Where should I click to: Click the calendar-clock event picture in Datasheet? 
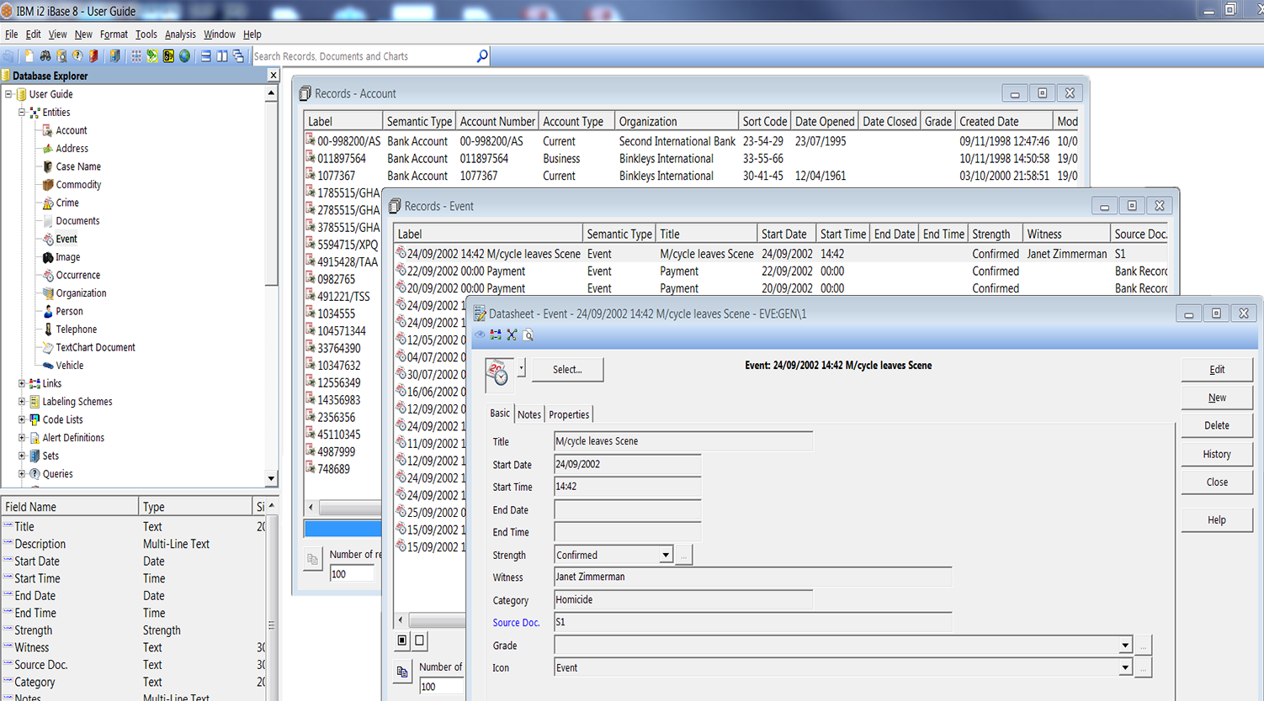pyautogui.click(x=499, y=374)
